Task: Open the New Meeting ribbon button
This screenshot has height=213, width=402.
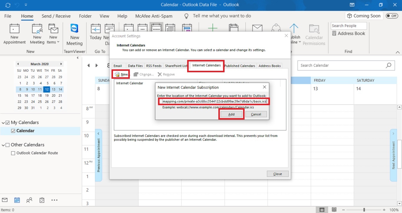Action: (x=37, y=34)
